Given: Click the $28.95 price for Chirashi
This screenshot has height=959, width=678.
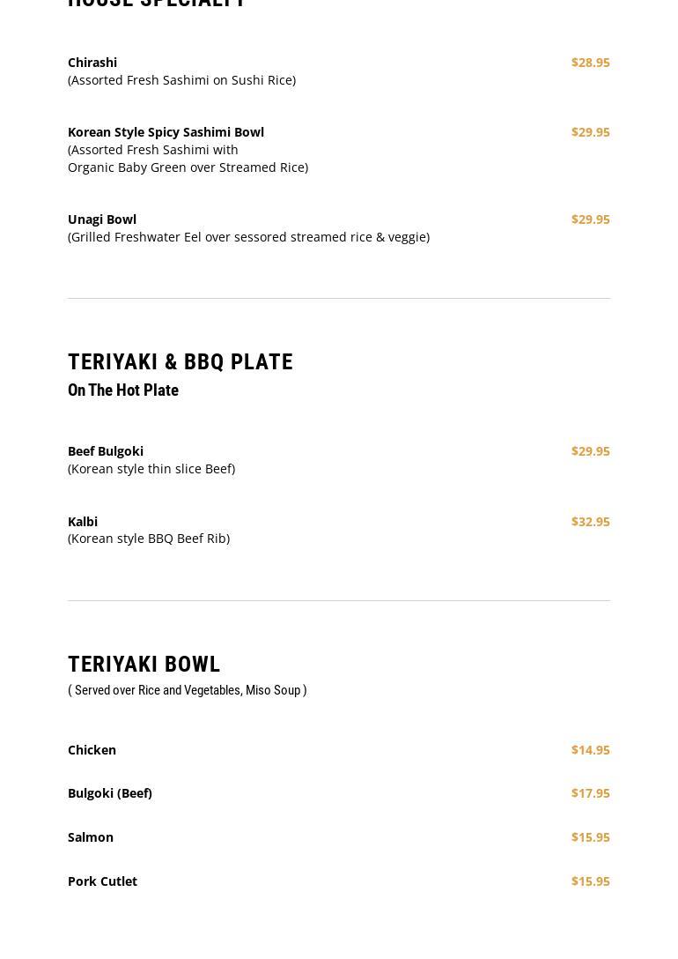Looking at the screenshot, I should (590, 63).
